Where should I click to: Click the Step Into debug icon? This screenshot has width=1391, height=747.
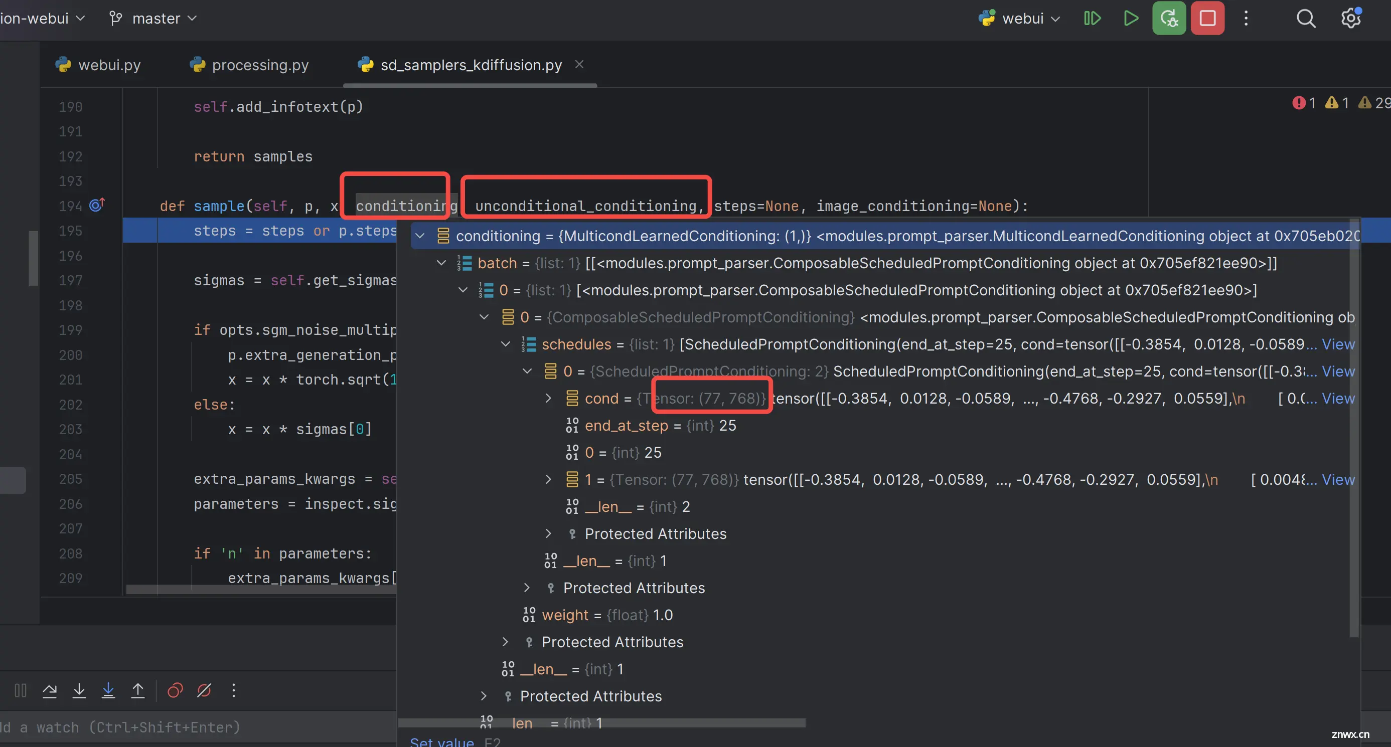[x=79, y=690]
